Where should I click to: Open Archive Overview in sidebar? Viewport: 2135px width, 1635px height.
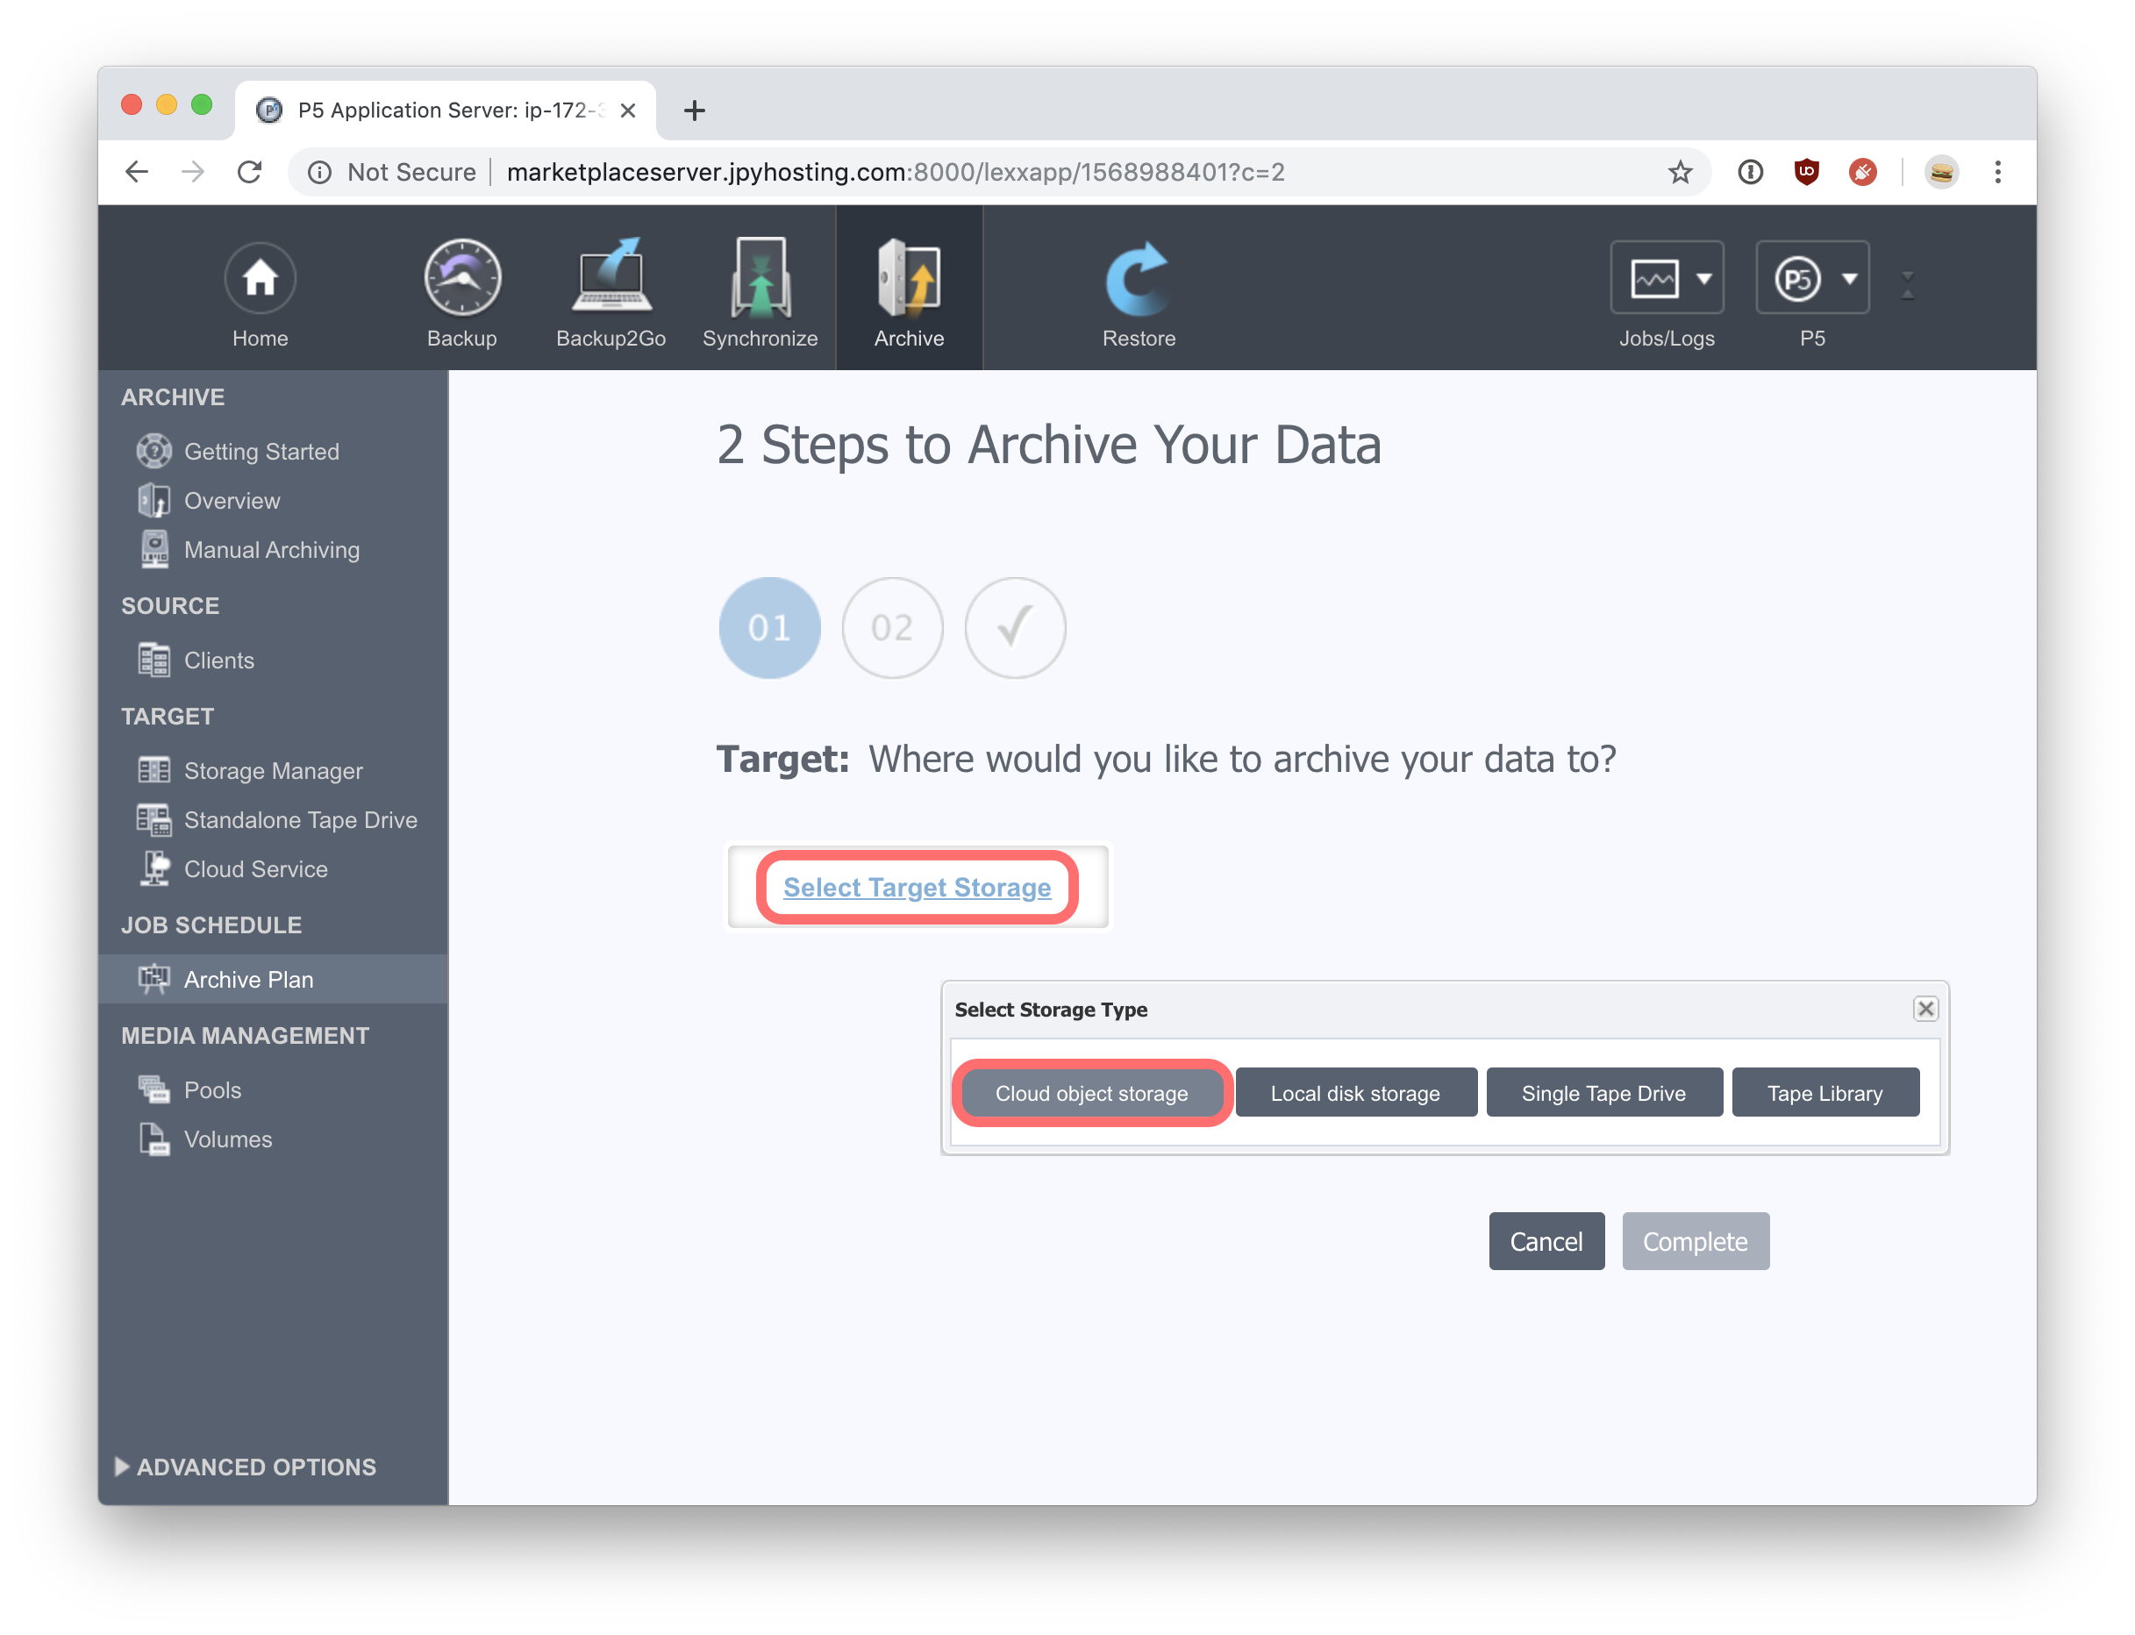[232, 500]
